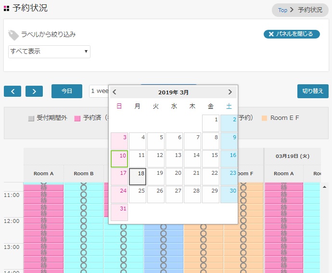Select March 10 in the calendar

coord(119,159)
